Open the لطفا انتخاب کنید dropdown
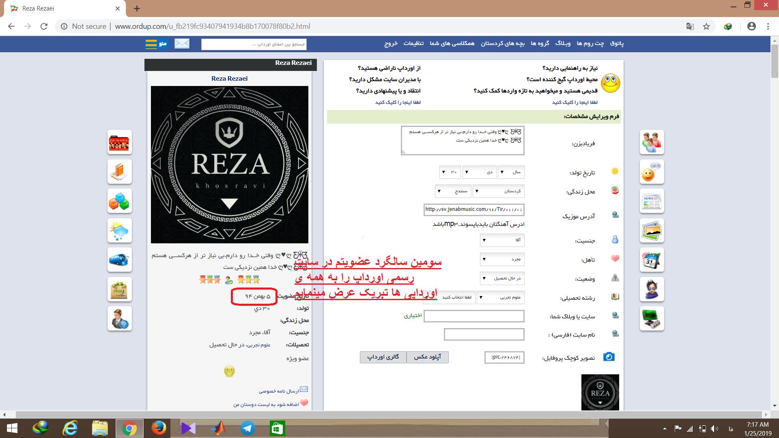The height and width of the screenshot is (438, 779). [x=449, y=297]
